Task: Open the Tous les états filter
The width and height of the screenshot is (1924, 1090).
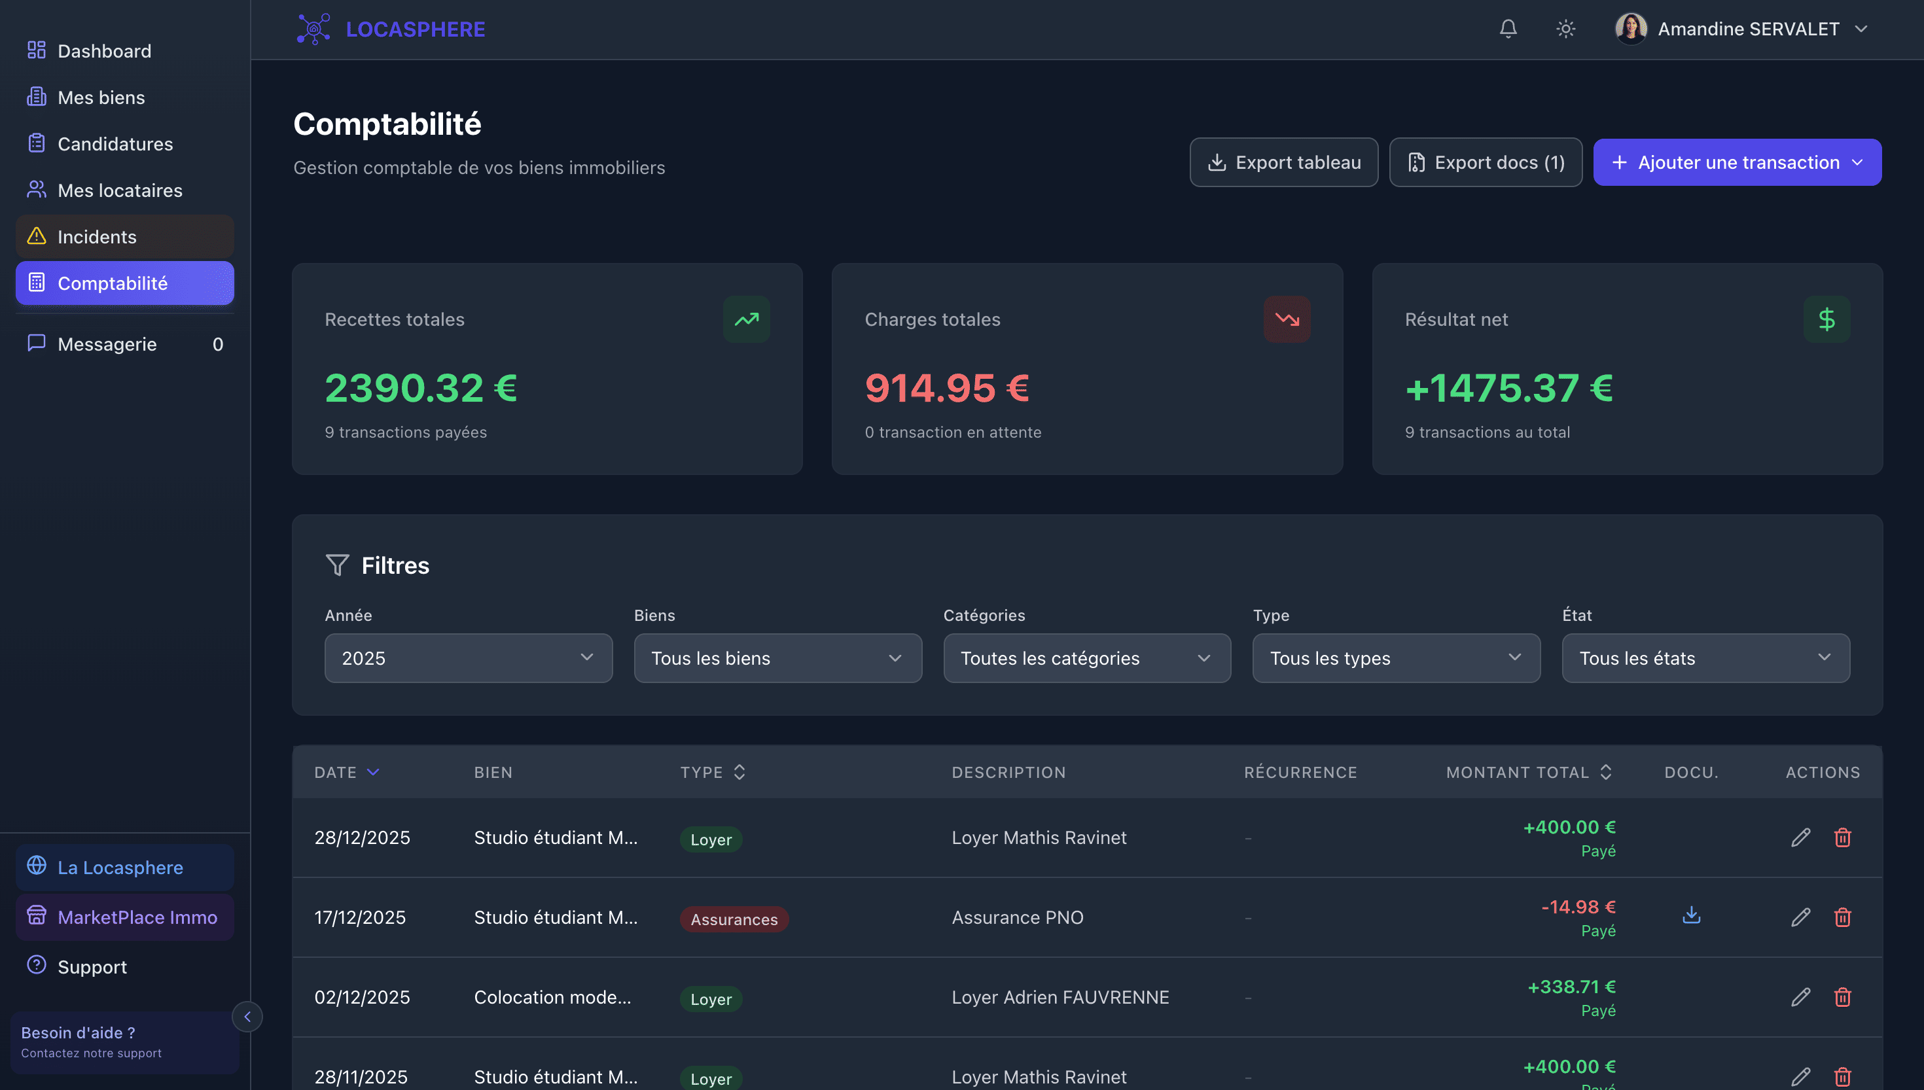Action: pos(1705,658)
